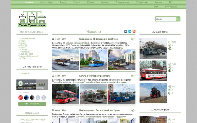Open the Telegram icon in news header
Screen dimensions: 197x123
[x=130, y=31]
